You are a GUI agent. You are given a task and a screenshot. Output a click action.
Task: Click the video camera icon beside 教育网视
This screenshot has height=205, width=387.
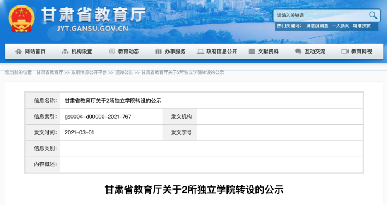[x=345, y=51]
